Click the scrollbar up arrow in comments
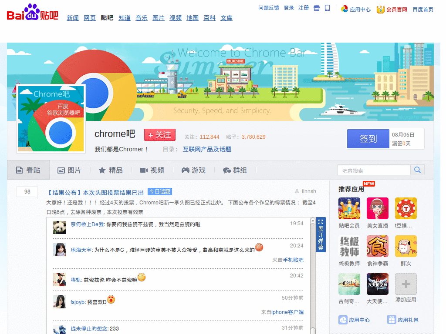 click(x=313, y=220)
